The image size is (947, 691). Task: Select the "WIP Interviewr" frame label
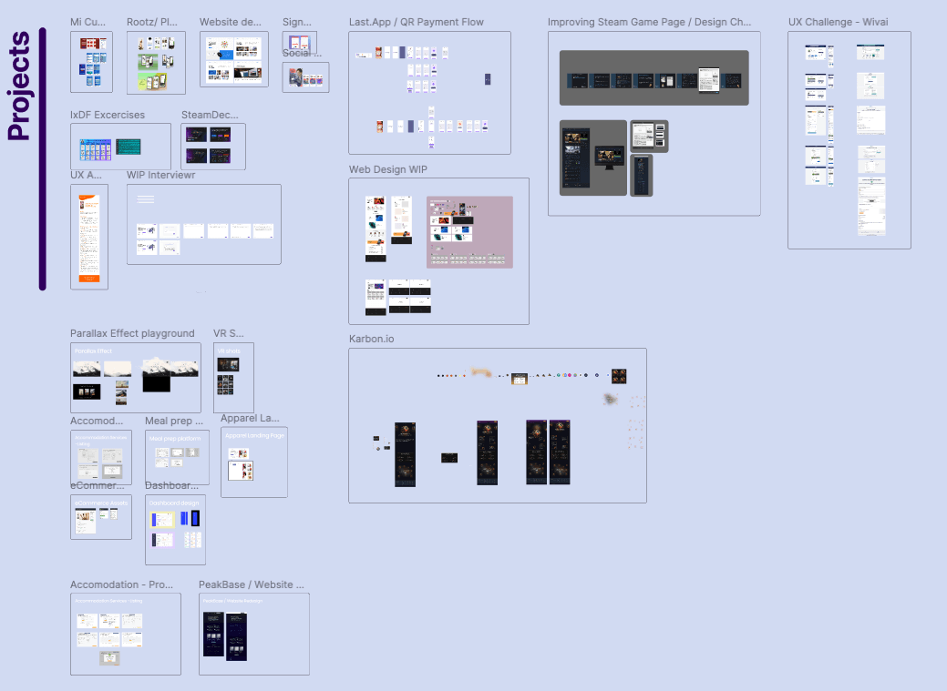(161, 175)
